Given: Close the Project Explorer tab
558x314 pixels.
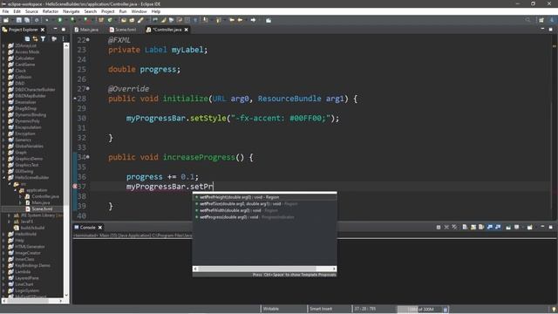Looking at the screenshot, I should coord(43,30).
